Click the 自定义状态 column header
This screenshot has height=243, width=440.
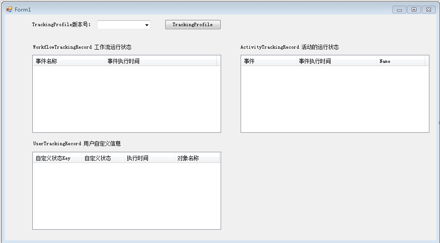point(103,158)
